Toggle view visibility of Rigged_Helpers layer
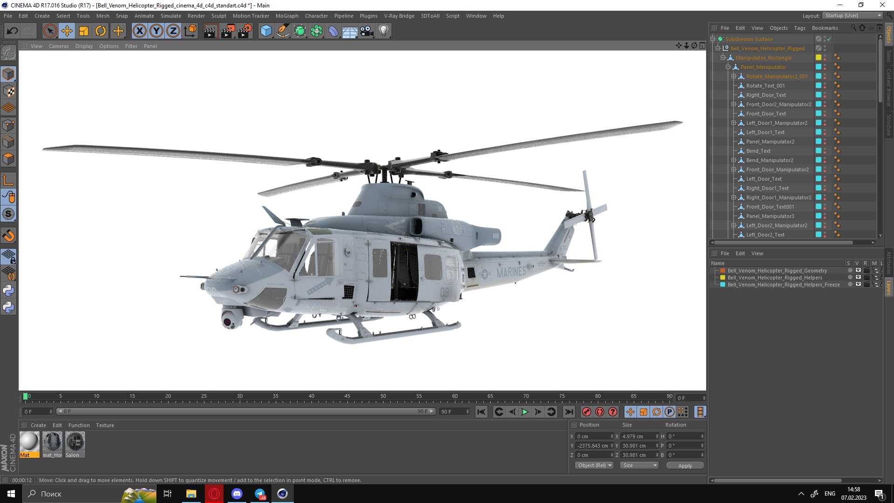 (x=858, y=278)
